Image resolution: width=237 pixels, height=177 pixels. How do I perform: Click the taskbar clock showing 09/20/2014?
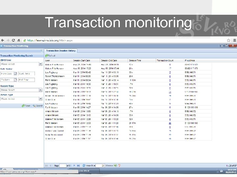point(231,171)
